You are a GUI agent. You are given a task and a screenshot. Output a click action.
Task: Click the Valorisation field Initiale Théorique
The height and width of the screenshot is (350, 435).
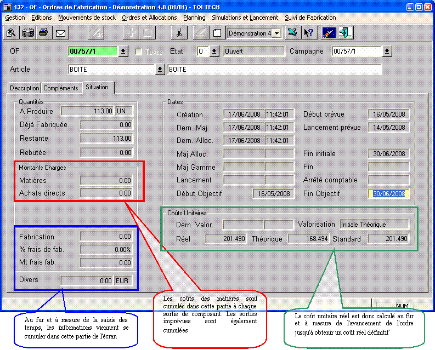click(374, 225)
